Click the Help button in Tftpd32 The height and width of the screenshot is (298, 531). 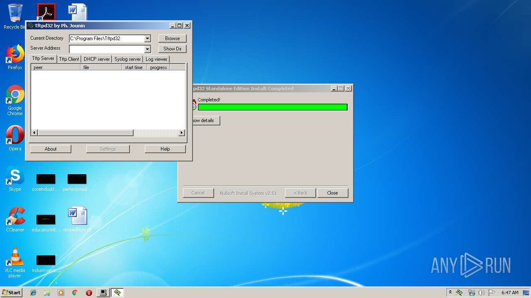165,149
